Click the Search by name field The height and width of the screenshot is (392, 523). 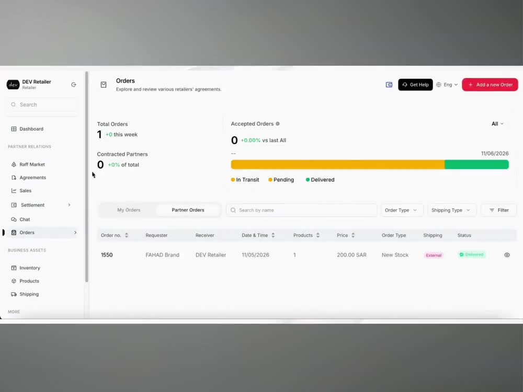click(302, 210)
